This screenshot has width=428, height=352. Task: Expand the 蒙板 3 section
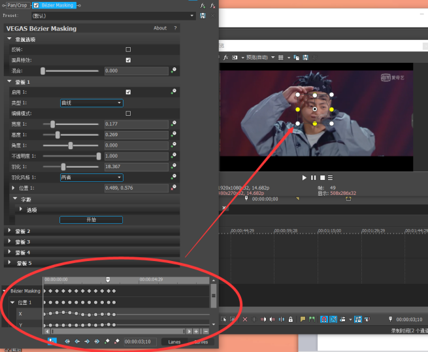tap(9, 241)
